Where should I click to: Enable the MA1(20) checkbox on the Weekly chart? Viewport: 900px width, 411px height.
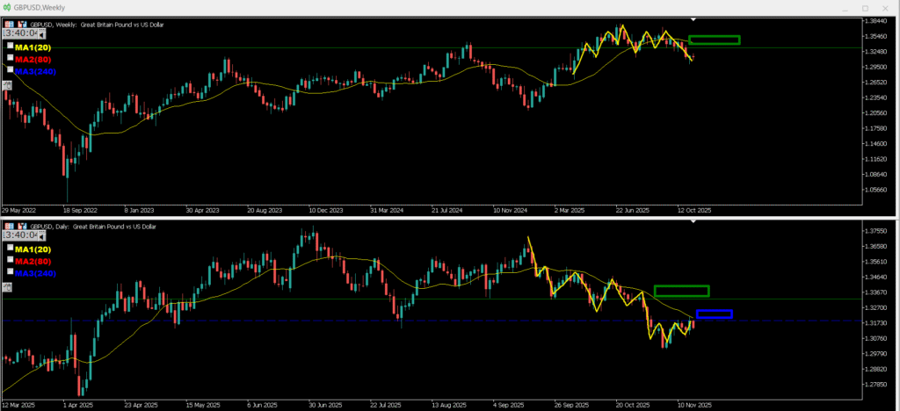pyautogui.click(x=11, y=46)
